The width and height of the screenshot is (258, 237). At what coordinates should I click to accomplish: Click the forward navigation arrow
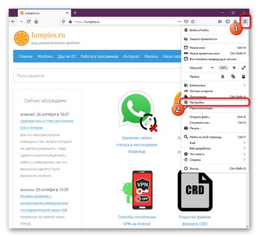point(21,22)
